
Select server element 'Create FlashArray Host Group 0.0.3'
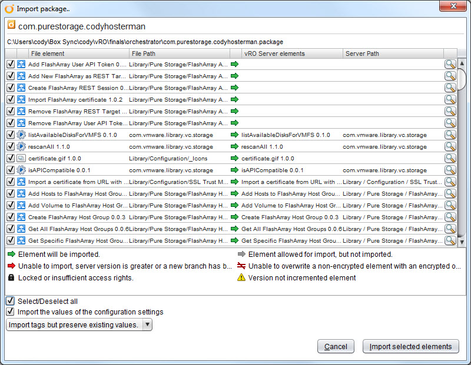(290, 217)
